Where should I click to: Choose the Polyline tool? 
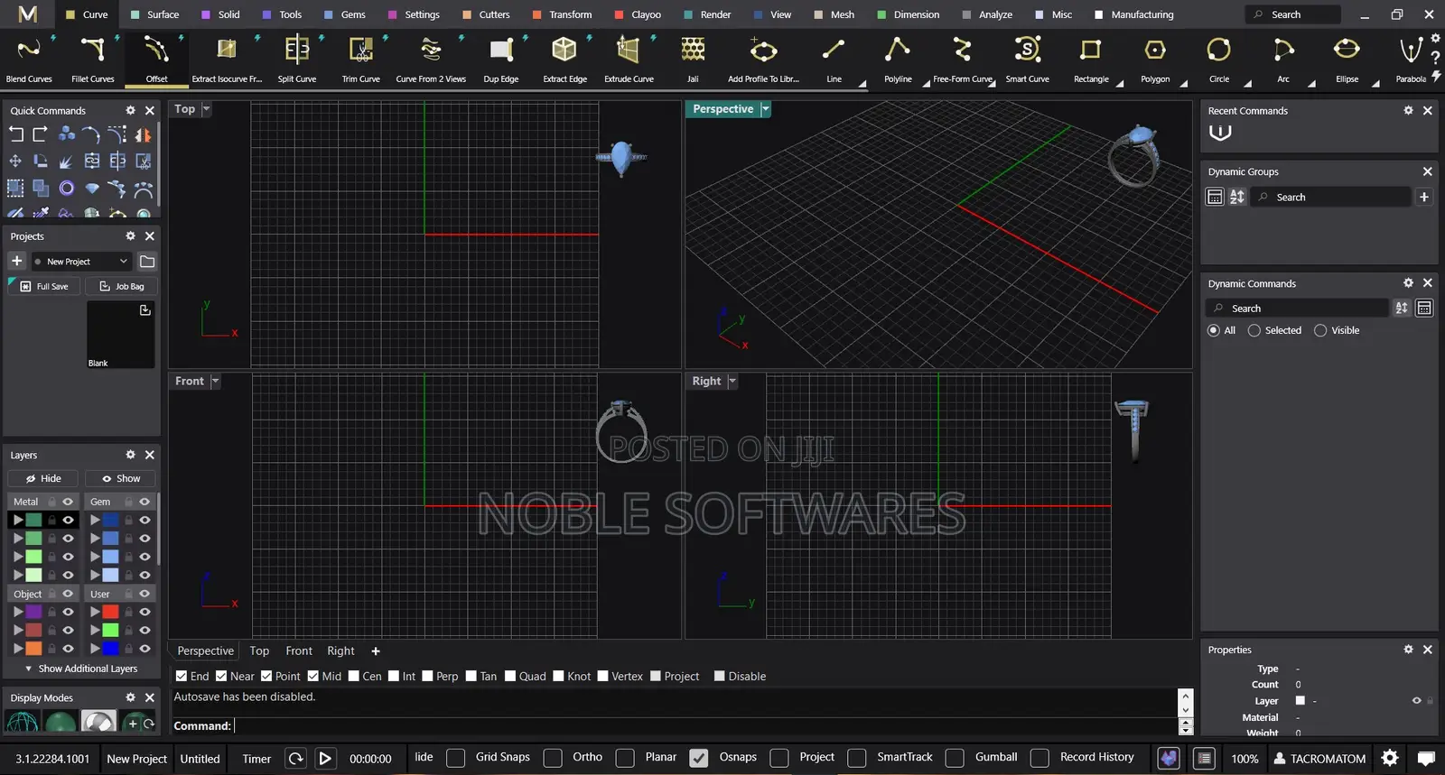[x=898, y=60]
